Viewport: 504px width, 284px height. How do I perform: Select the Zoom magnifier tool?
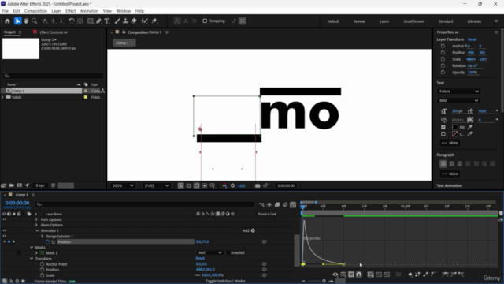coord(34,21)
